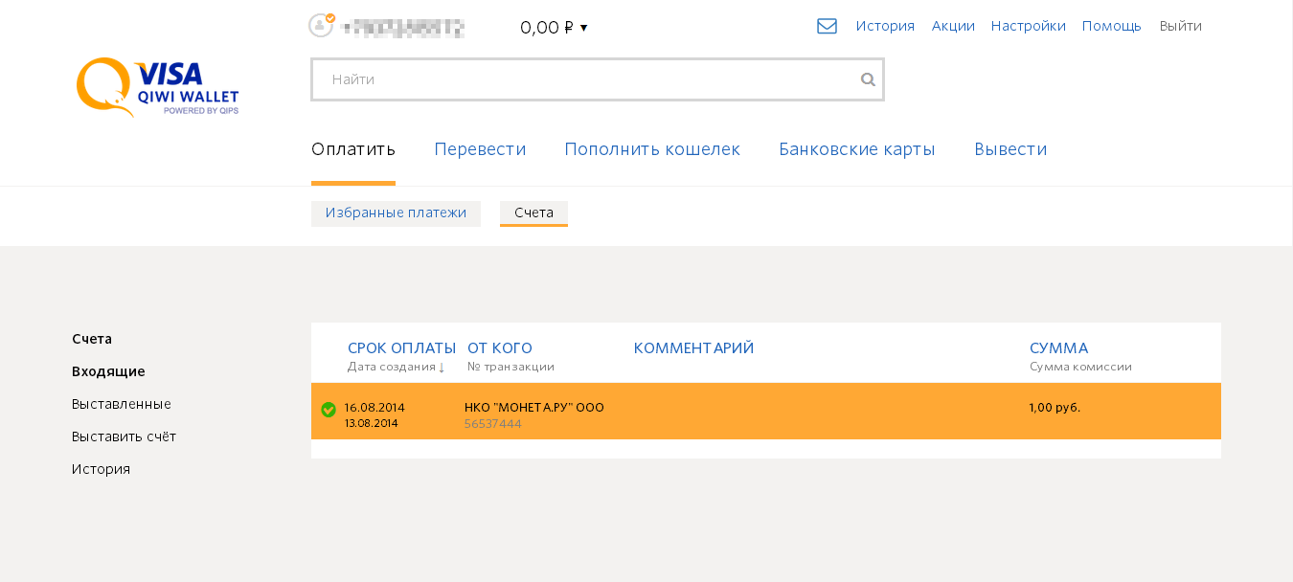Image resolution: width=1293 pixels, height=582 pixels.
Task: Toggle sort arrow next to Дата создания
Action: (x=442, y=368)
